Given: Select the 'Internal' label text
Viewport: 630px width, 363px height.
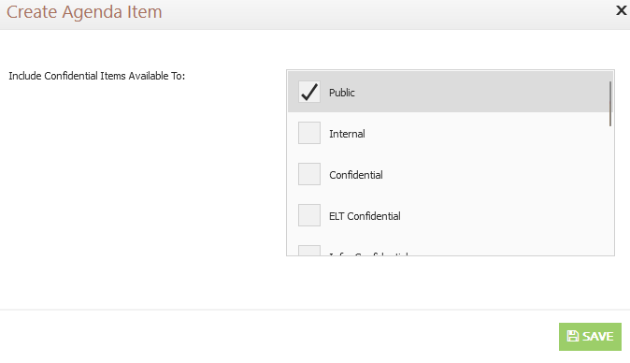Looking at the screenshot, I should pyautogui.click(x=347, y=134).
